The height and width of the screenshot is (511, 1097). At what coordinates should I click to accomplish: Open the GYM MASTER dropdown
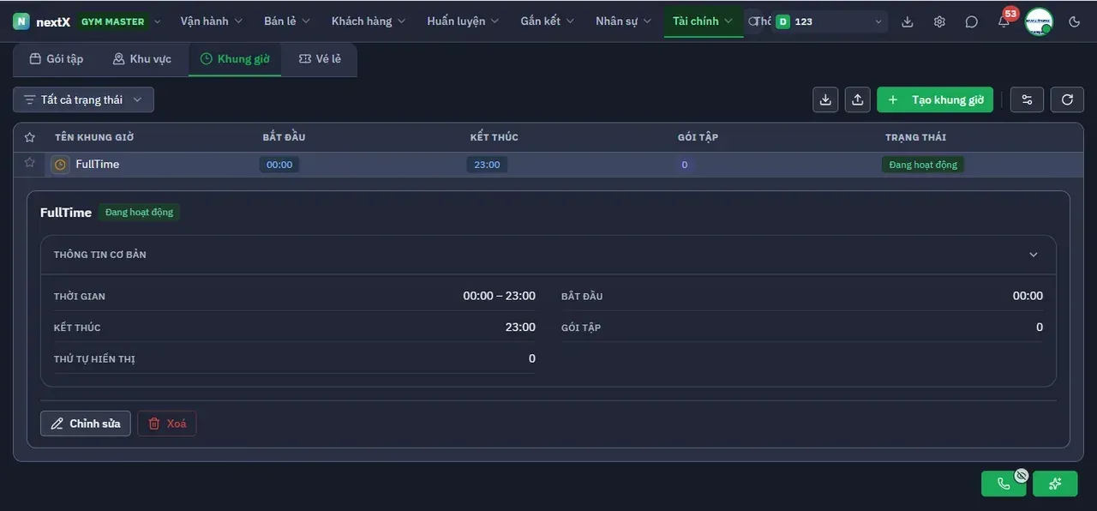(x=121, y=21)
